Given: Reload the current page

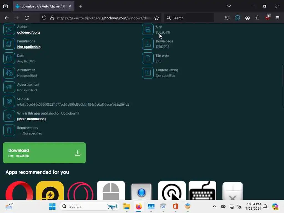Looking at the screenshot, I should click(27, 18).
